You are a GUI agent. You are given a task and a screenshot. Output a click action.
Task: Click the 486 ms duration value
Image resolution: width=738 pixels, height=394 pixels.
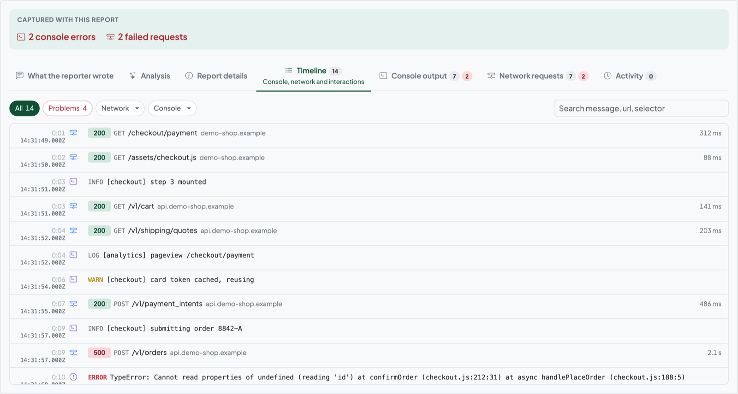[x=710, y=304]
